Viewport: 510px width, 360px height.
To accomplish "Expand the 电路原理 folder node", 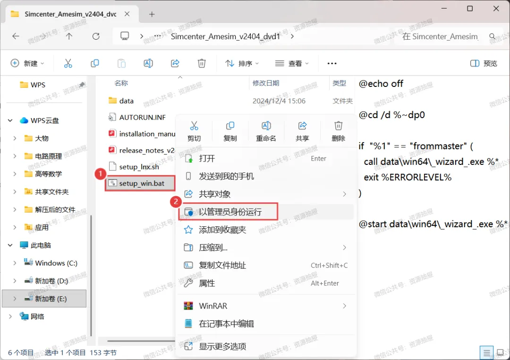I will (x=15, y=156).
